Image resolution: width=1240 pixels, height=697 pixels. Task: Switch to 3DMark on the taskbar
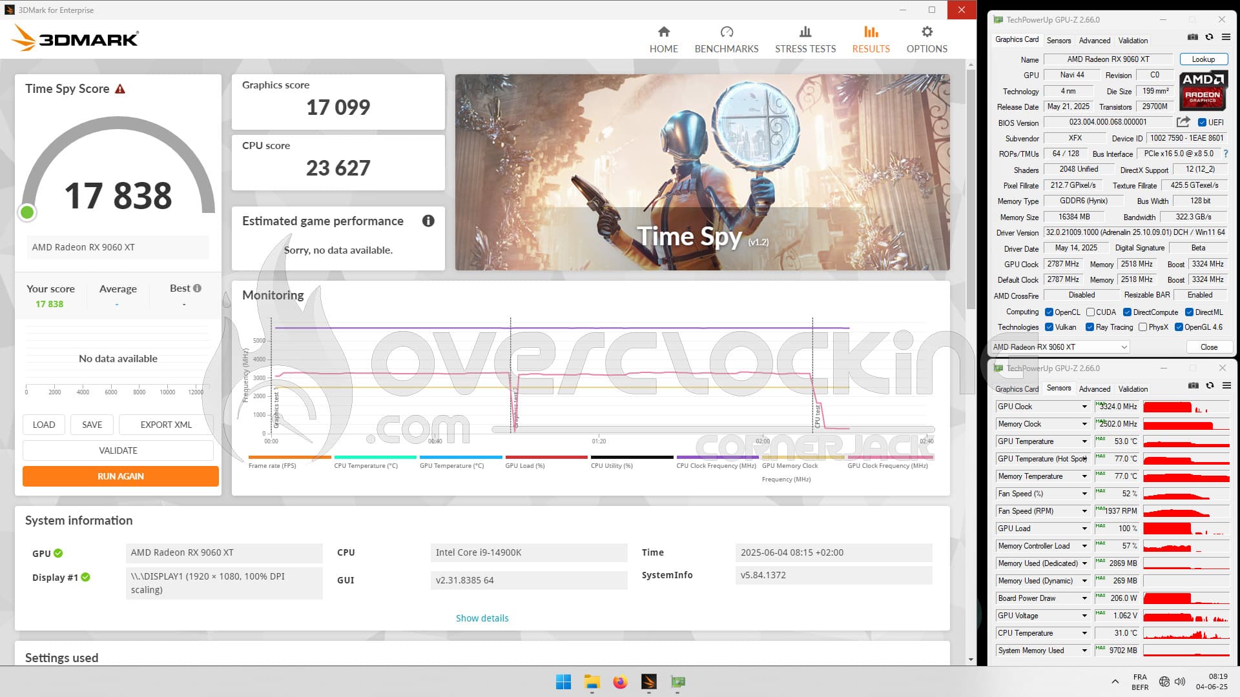(649, 682)
